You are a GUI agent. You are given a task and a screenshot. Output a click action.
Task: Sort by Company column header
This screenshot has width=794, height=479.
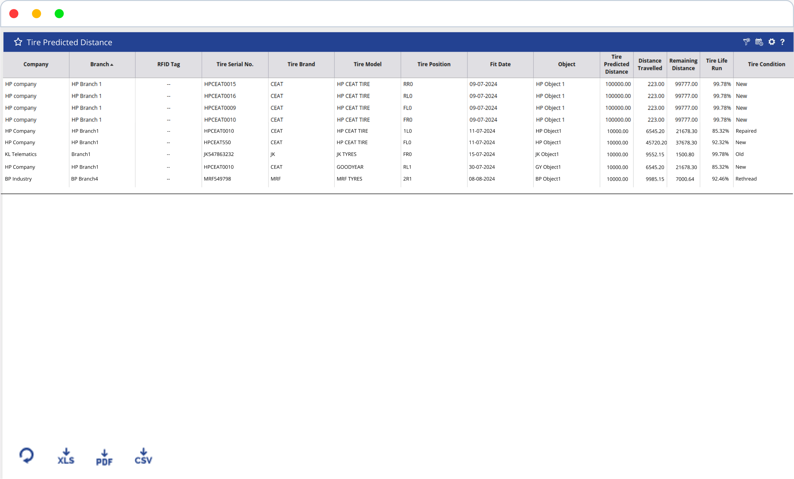click(36, 64)
